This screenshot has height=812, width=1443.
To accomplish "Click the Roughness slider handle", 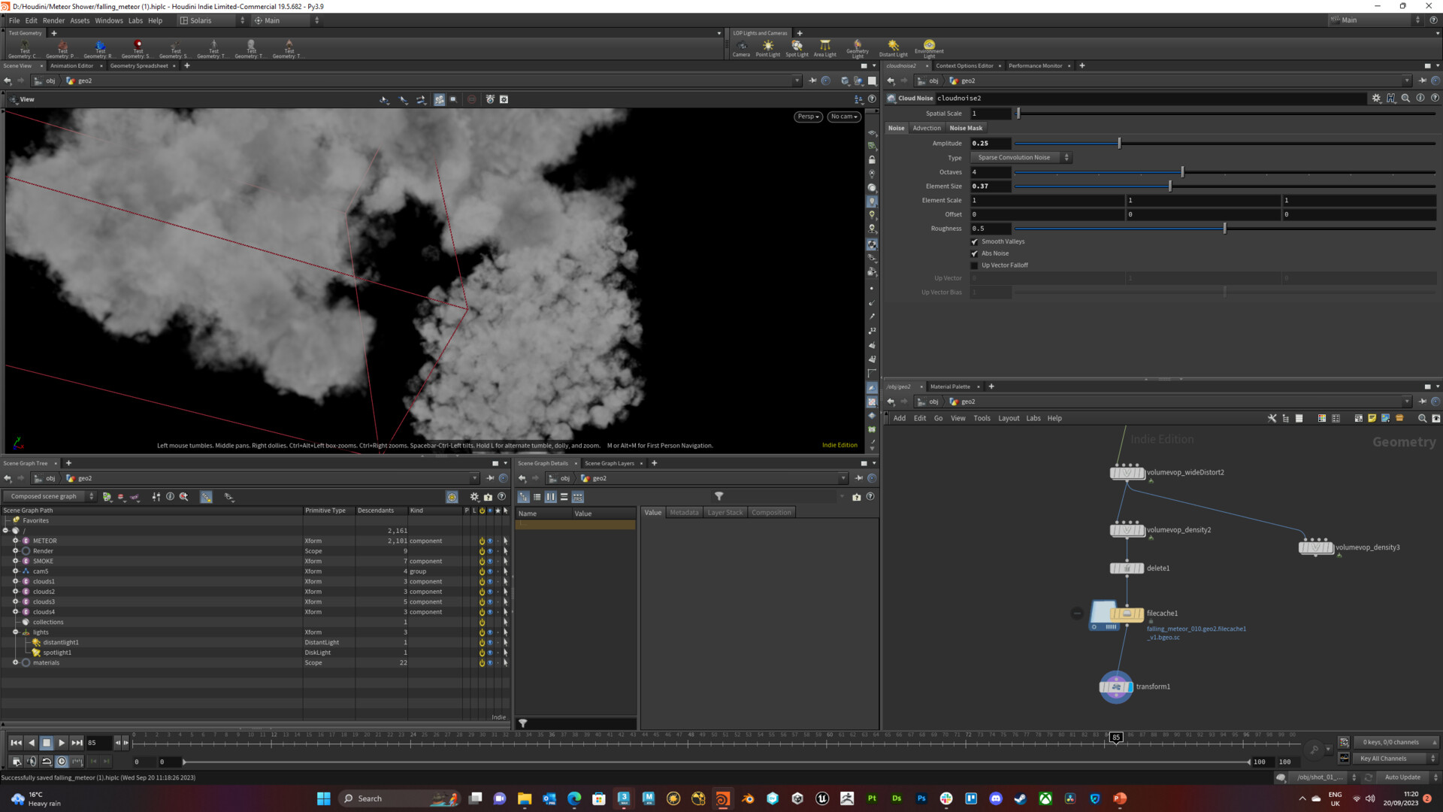I will (x=1225, y=228).
